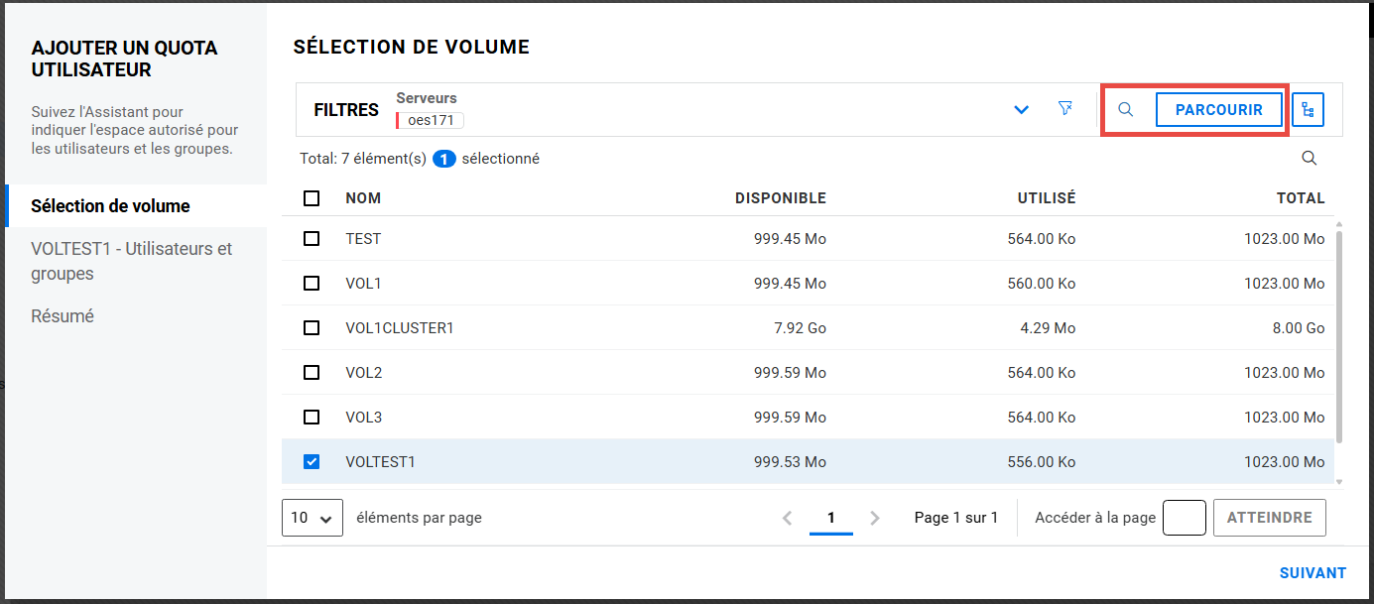1374x604 pixels.
Task: Click the search icon beside Parcourir
Action: [x=1125, y=110]
